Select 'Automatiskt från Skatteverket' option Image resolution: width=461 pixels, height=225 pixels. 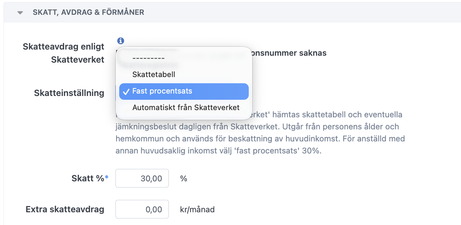pyautogui.click(x=186, y=107)
